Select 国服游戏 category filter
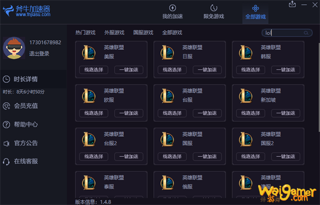 pyautogui.click(x=143, y=33)
